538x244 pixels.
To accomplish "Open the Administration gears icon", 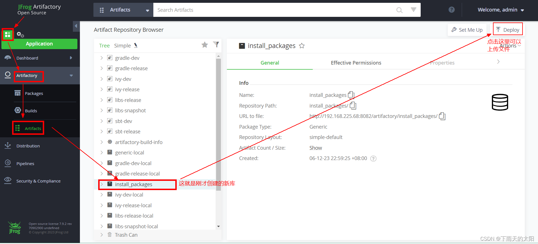I will pos(20,35).
